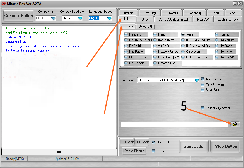The height and width of the screenshot is (168, 244).
Task: Click the Ready(MTK) status bar entry
Action: (15, 159)
